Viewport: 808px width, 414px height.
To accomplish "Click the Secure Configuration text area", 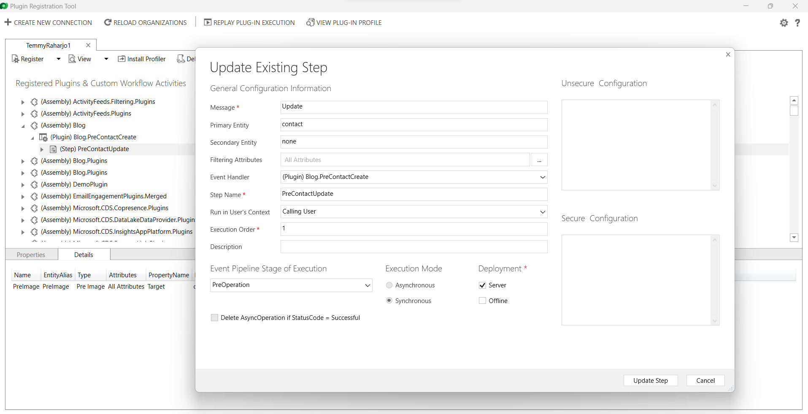I will (x=640, y=280).
